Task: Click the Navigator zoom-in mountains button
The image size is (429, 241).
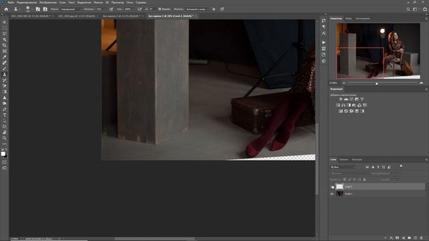Action: 421,83
